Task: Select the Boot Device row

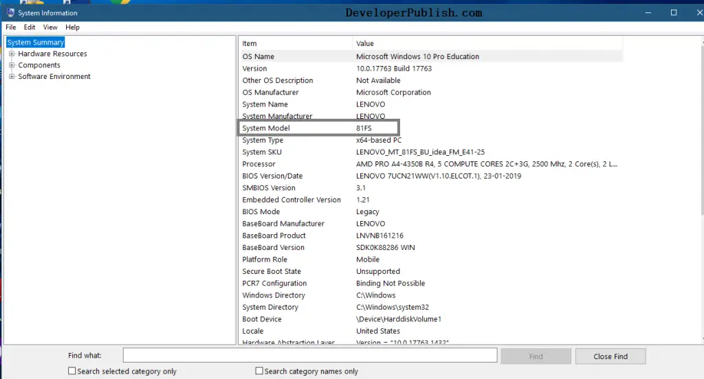Action: click(431, 319)
